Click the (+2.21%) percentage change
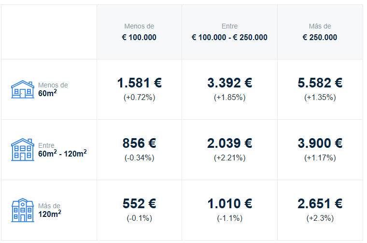 tap(229, 158)
